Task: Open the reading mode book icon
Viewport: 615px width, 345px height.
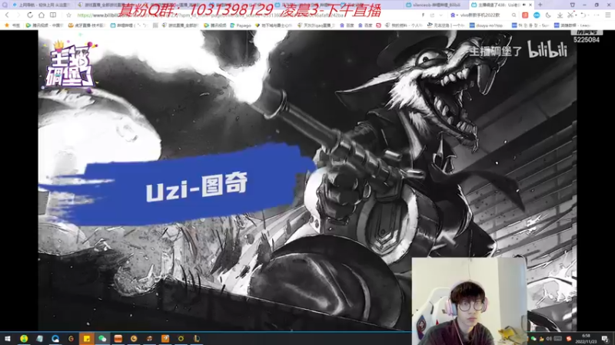Action: 53,15
